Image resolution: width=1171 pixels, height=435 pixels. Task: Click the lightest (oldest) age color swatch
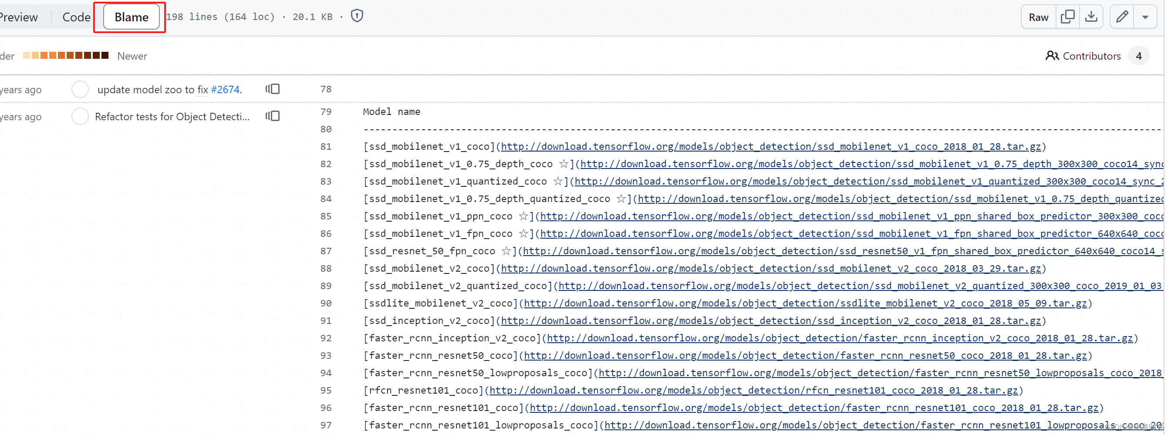[27, 55]
